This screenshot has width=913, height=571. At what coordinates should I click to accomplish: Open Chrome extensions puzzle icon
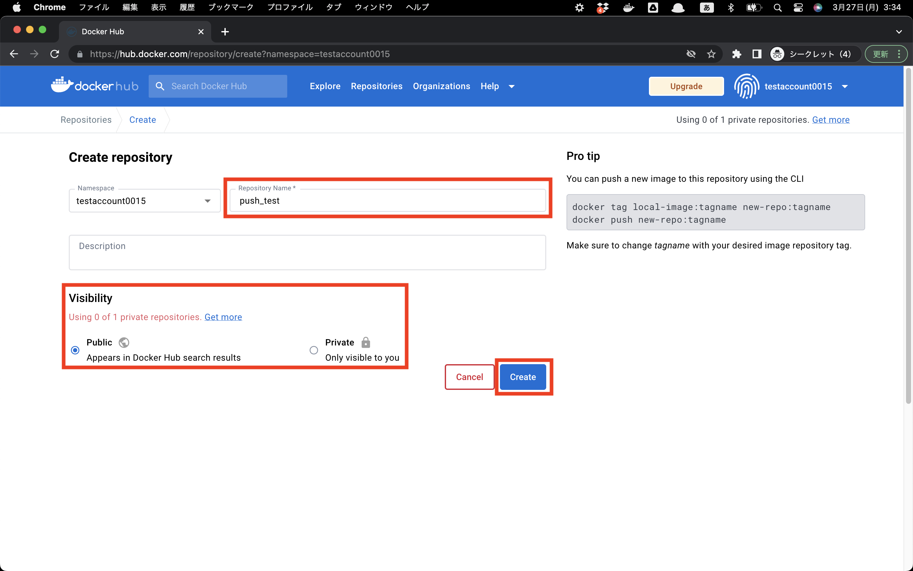click(736, 54)
